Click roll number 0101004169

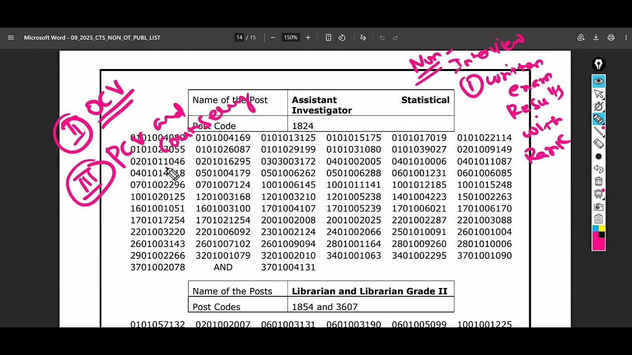[223, 138]
